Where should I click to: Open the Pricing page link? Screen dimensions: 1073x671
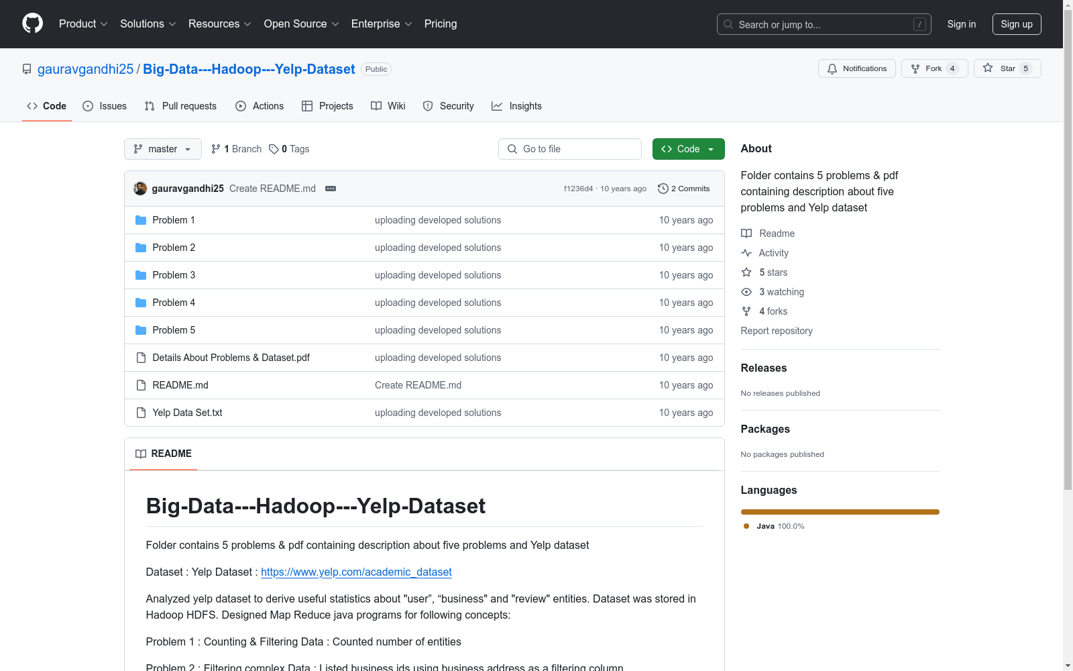coord(441,24)
